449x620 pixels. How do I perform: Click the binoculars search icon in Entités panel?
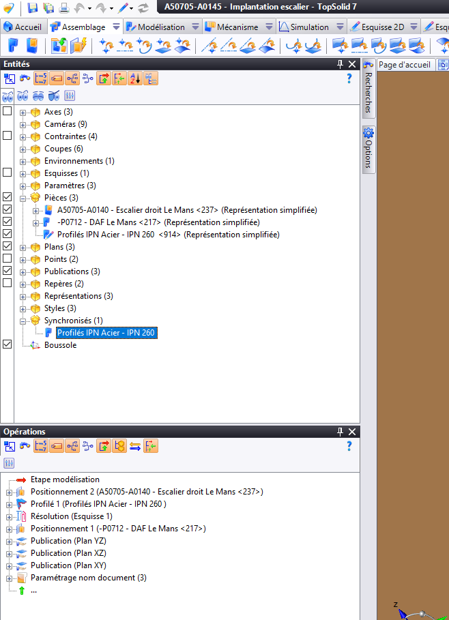(25, 78)
